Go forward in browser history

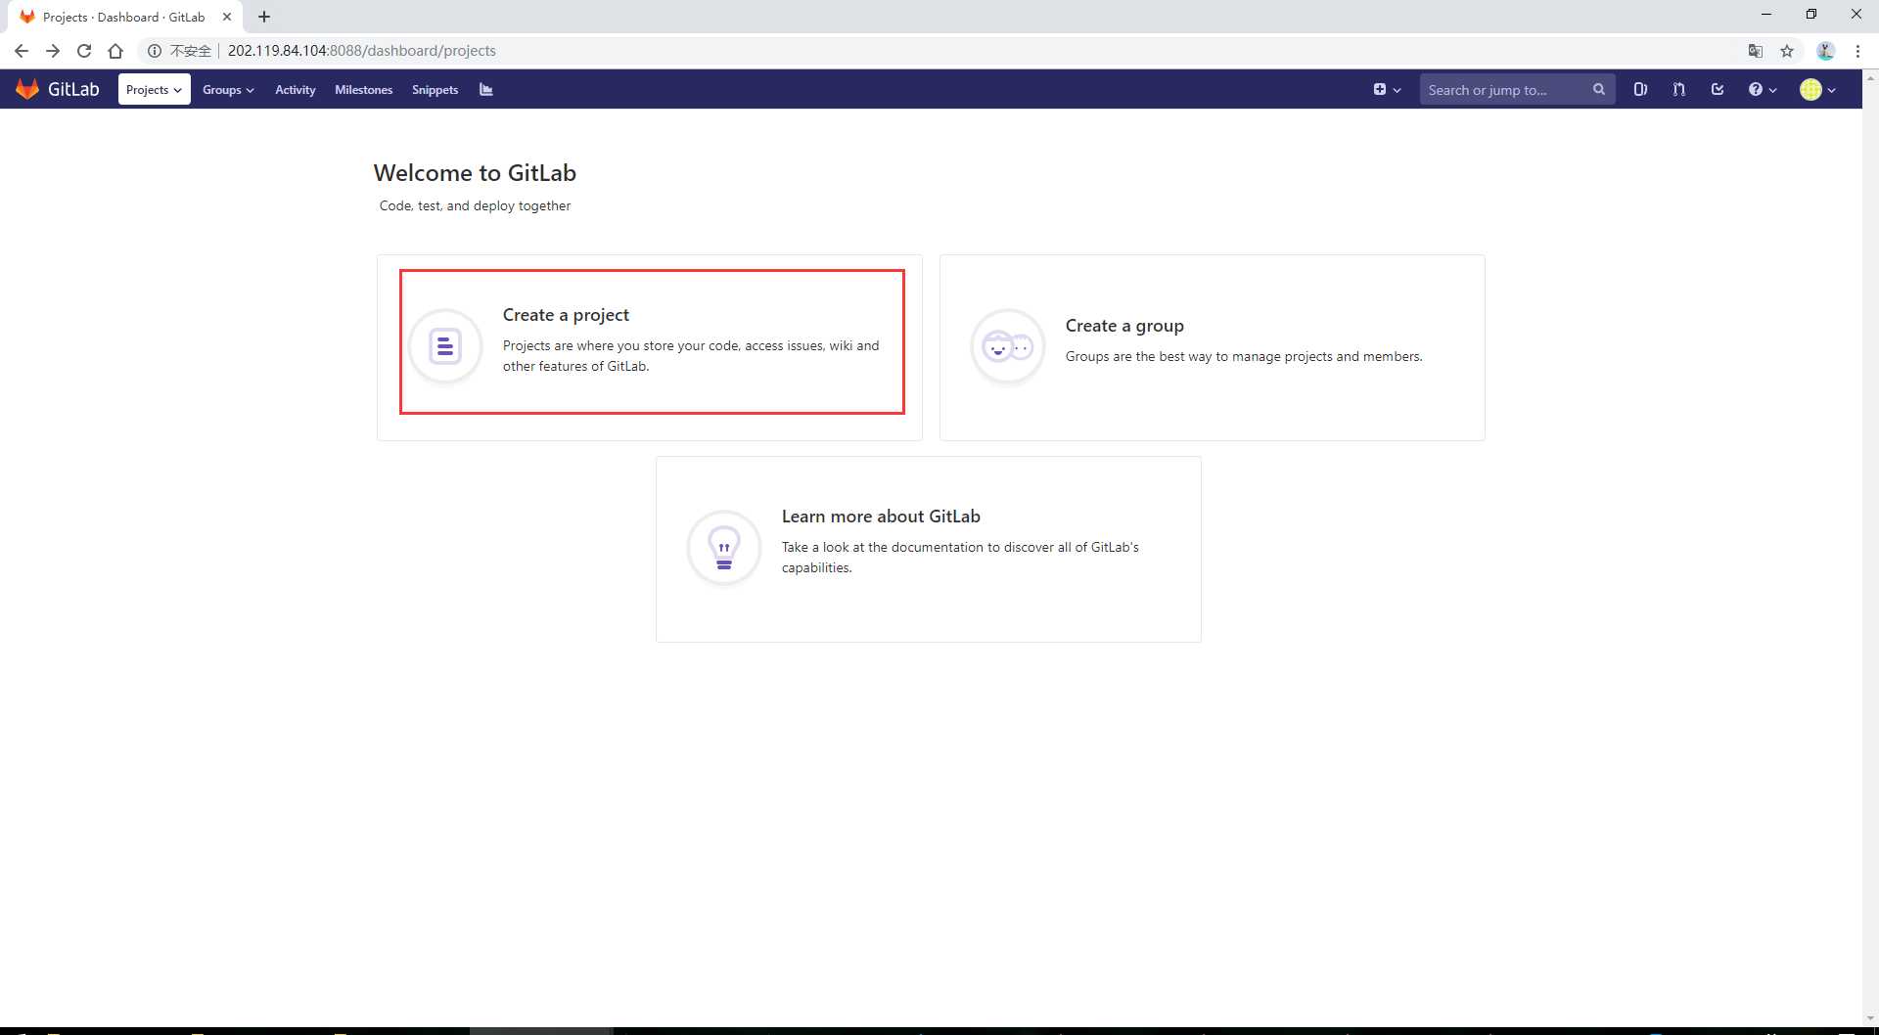point(53,51)
